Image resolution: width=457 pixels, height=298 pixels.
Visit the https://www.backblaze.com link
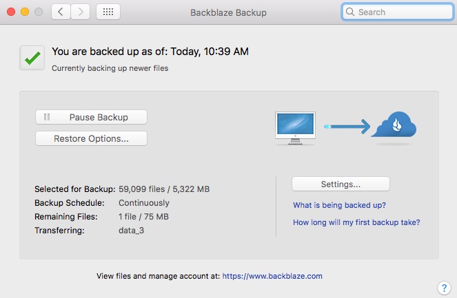point(272,276)
